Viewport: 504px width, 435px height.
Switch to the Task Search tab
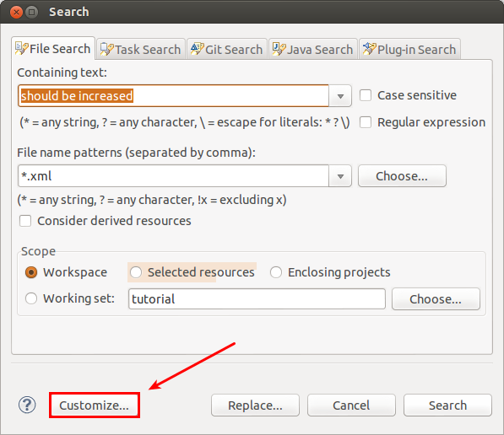point(140,49)
